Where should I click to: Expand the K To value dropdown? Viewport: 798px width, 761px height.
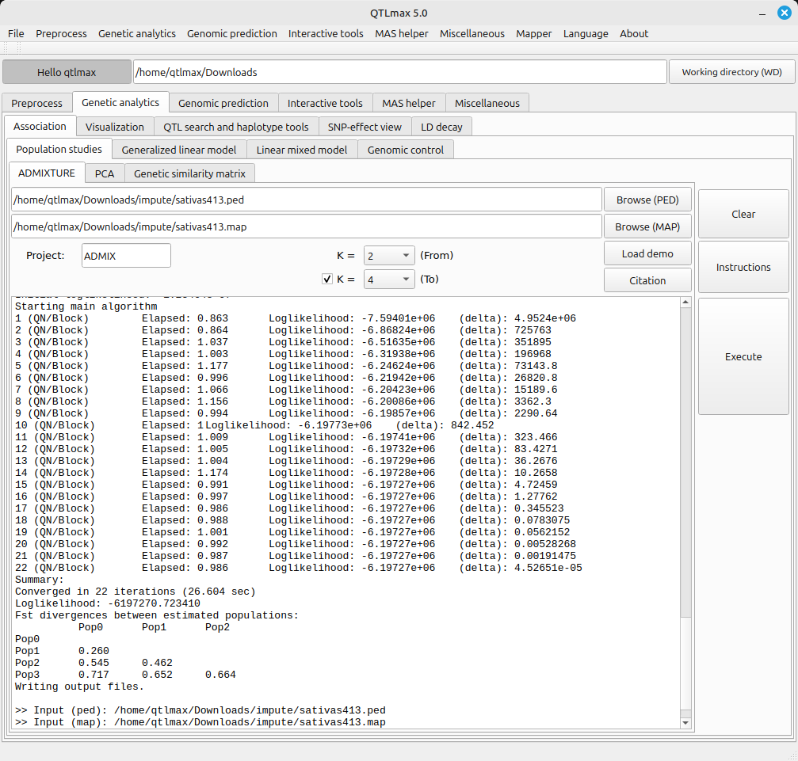point(388,280)
